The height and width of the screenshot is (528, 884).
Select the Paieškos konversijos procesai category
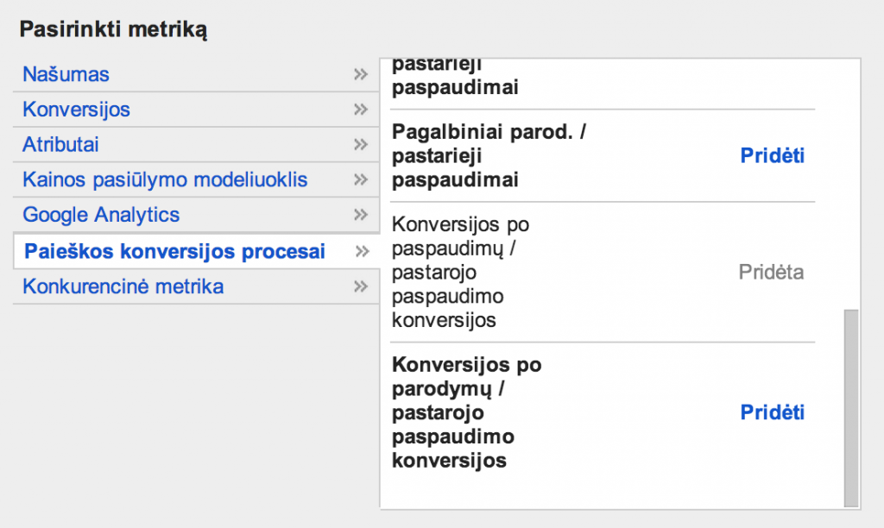coord(173,250)
